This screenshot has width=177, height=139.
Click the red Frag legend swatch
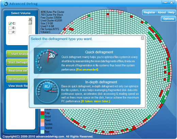(x=42, y=113)
